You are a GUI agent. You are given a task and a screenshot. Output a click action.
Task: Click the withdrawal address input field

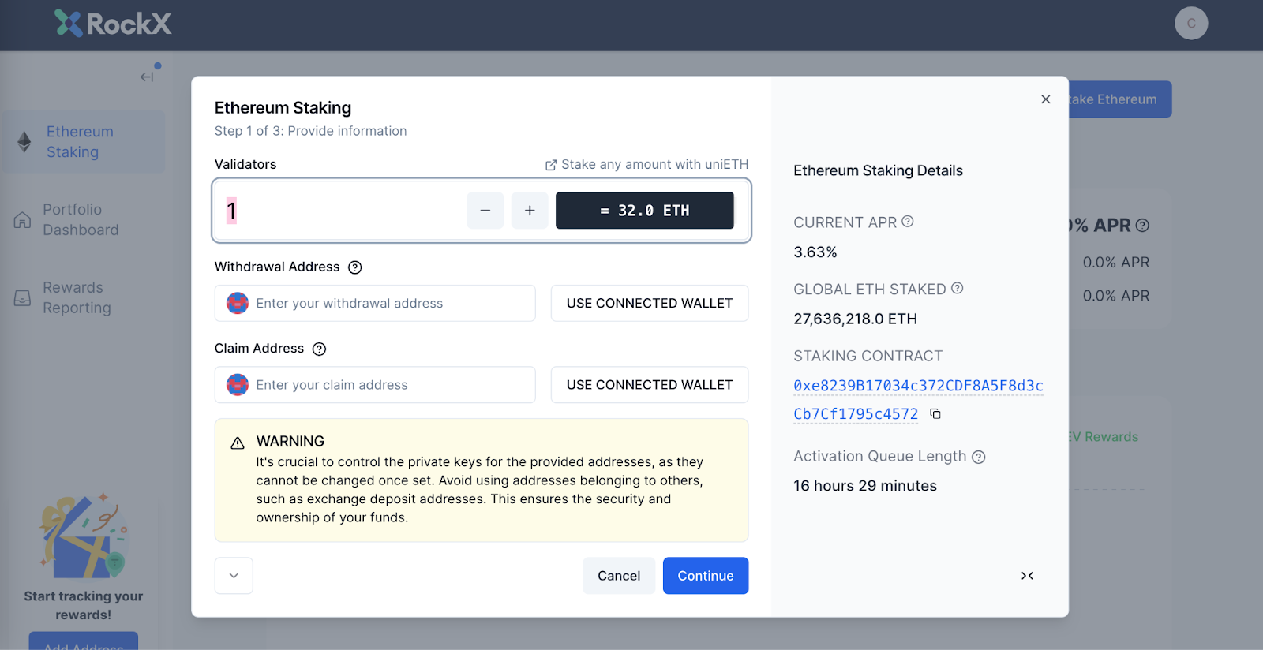[x=387, y=304]
